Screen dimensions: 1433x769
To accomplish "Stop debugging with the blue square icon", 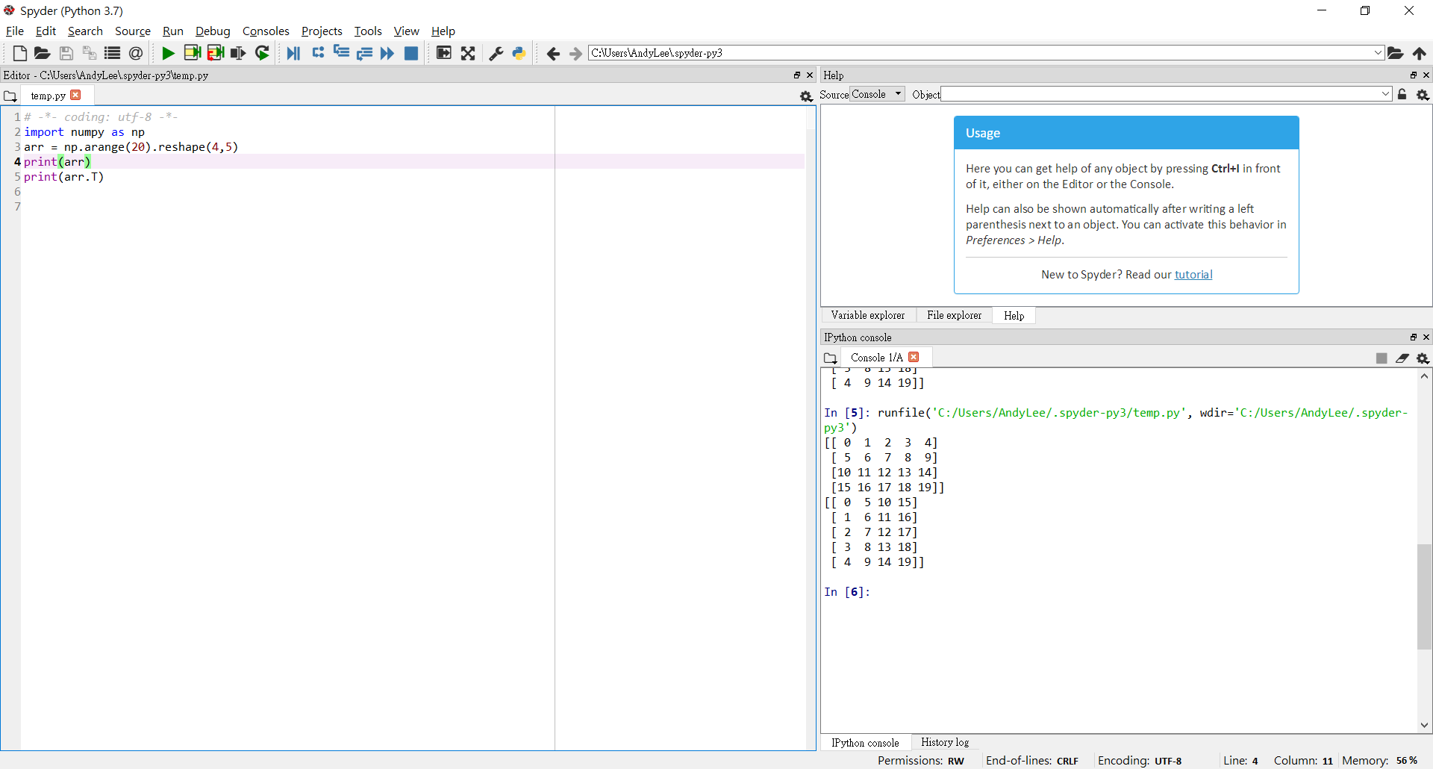I will (411, 53).
